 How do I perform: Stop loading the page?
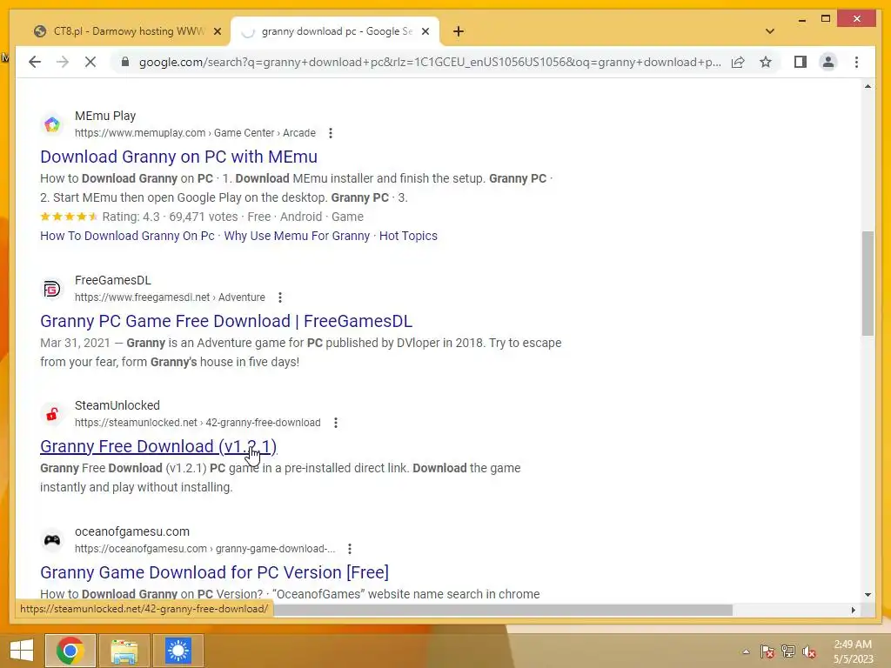(90, 62)
